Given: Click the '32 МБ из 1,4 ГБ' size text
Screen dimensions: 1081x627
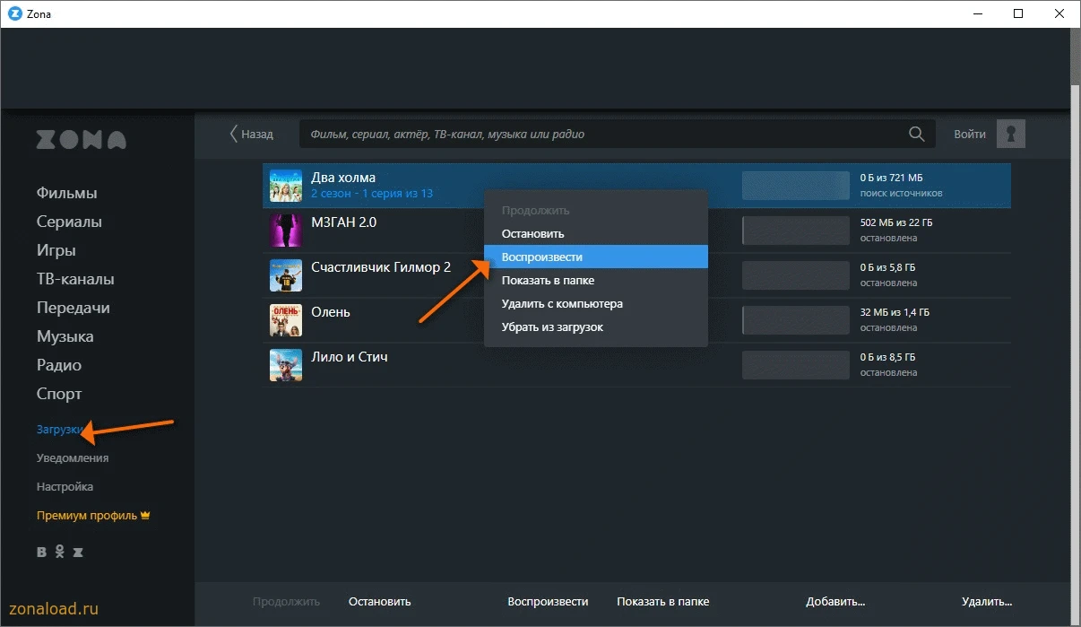Looking at the screenshot, I should [x=895, y=313].
